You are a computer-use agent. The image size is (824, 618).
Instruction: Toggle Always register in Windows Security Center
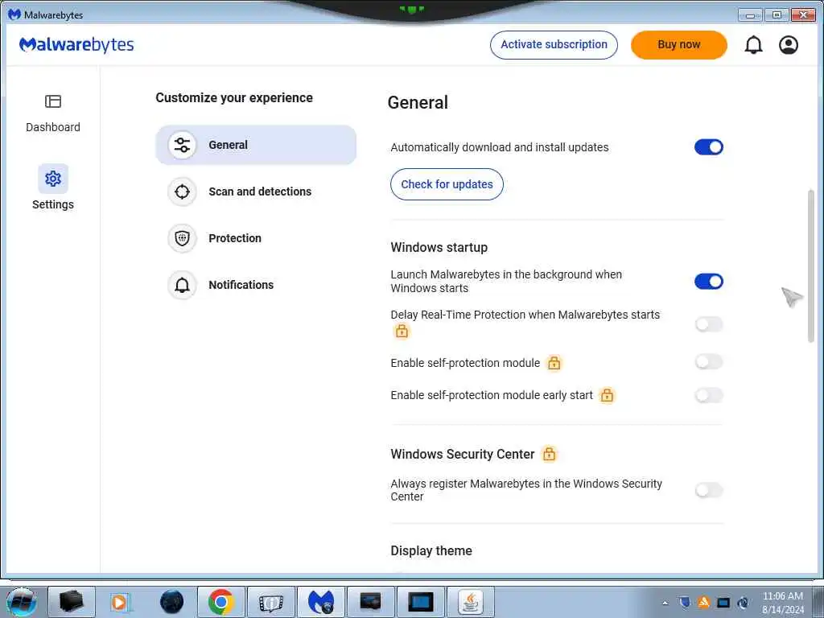tap(709, 490)
